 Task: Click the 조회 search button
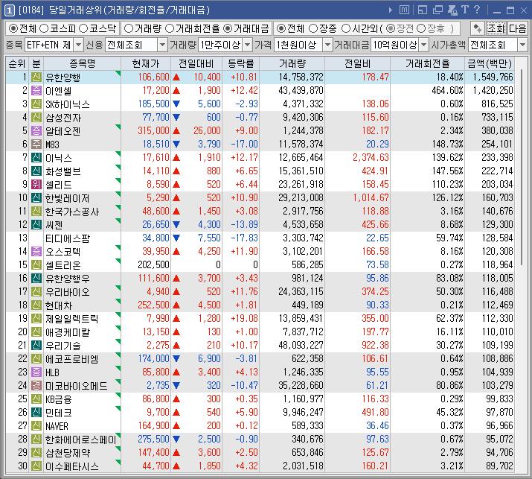496,28
